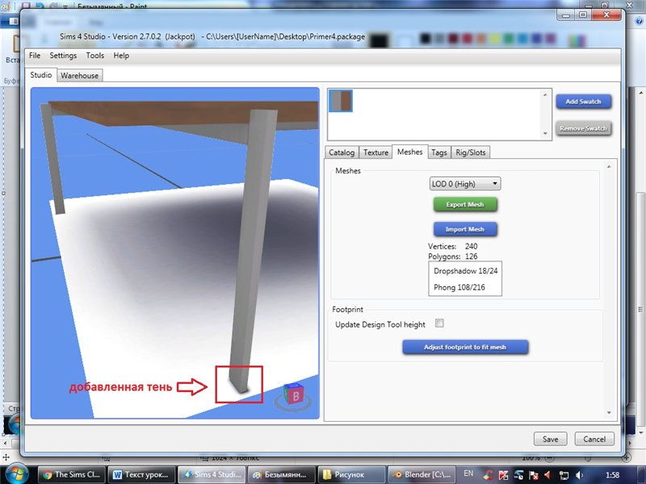The height and width of the screenshot is (484, 646).
Task: Switch to the Warehouse tab
Action: pos(79,75)
